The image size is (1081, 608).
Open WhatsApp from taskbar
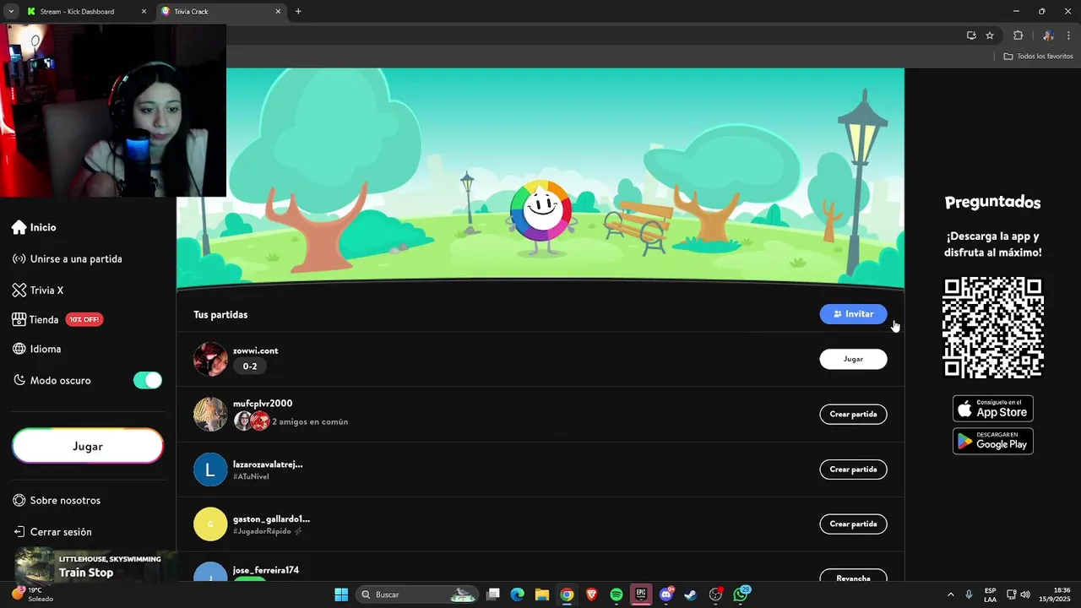point(741,594)
